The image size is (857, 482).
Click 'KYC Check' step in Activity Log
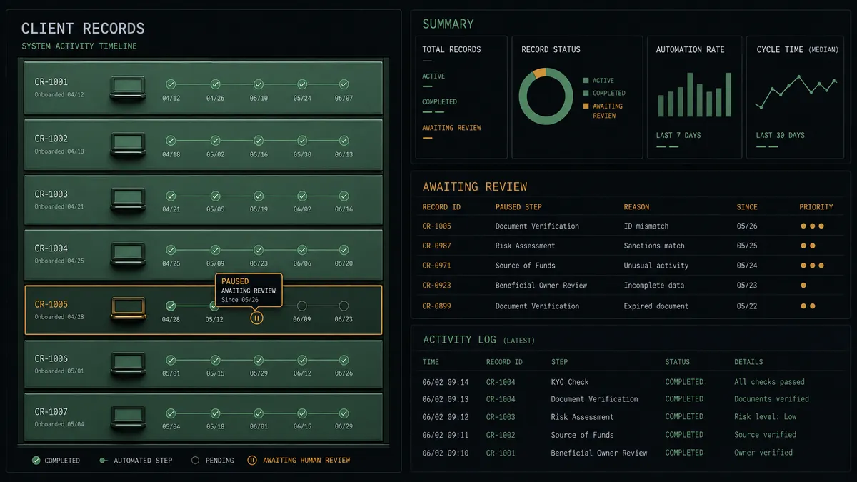(570, 382)
